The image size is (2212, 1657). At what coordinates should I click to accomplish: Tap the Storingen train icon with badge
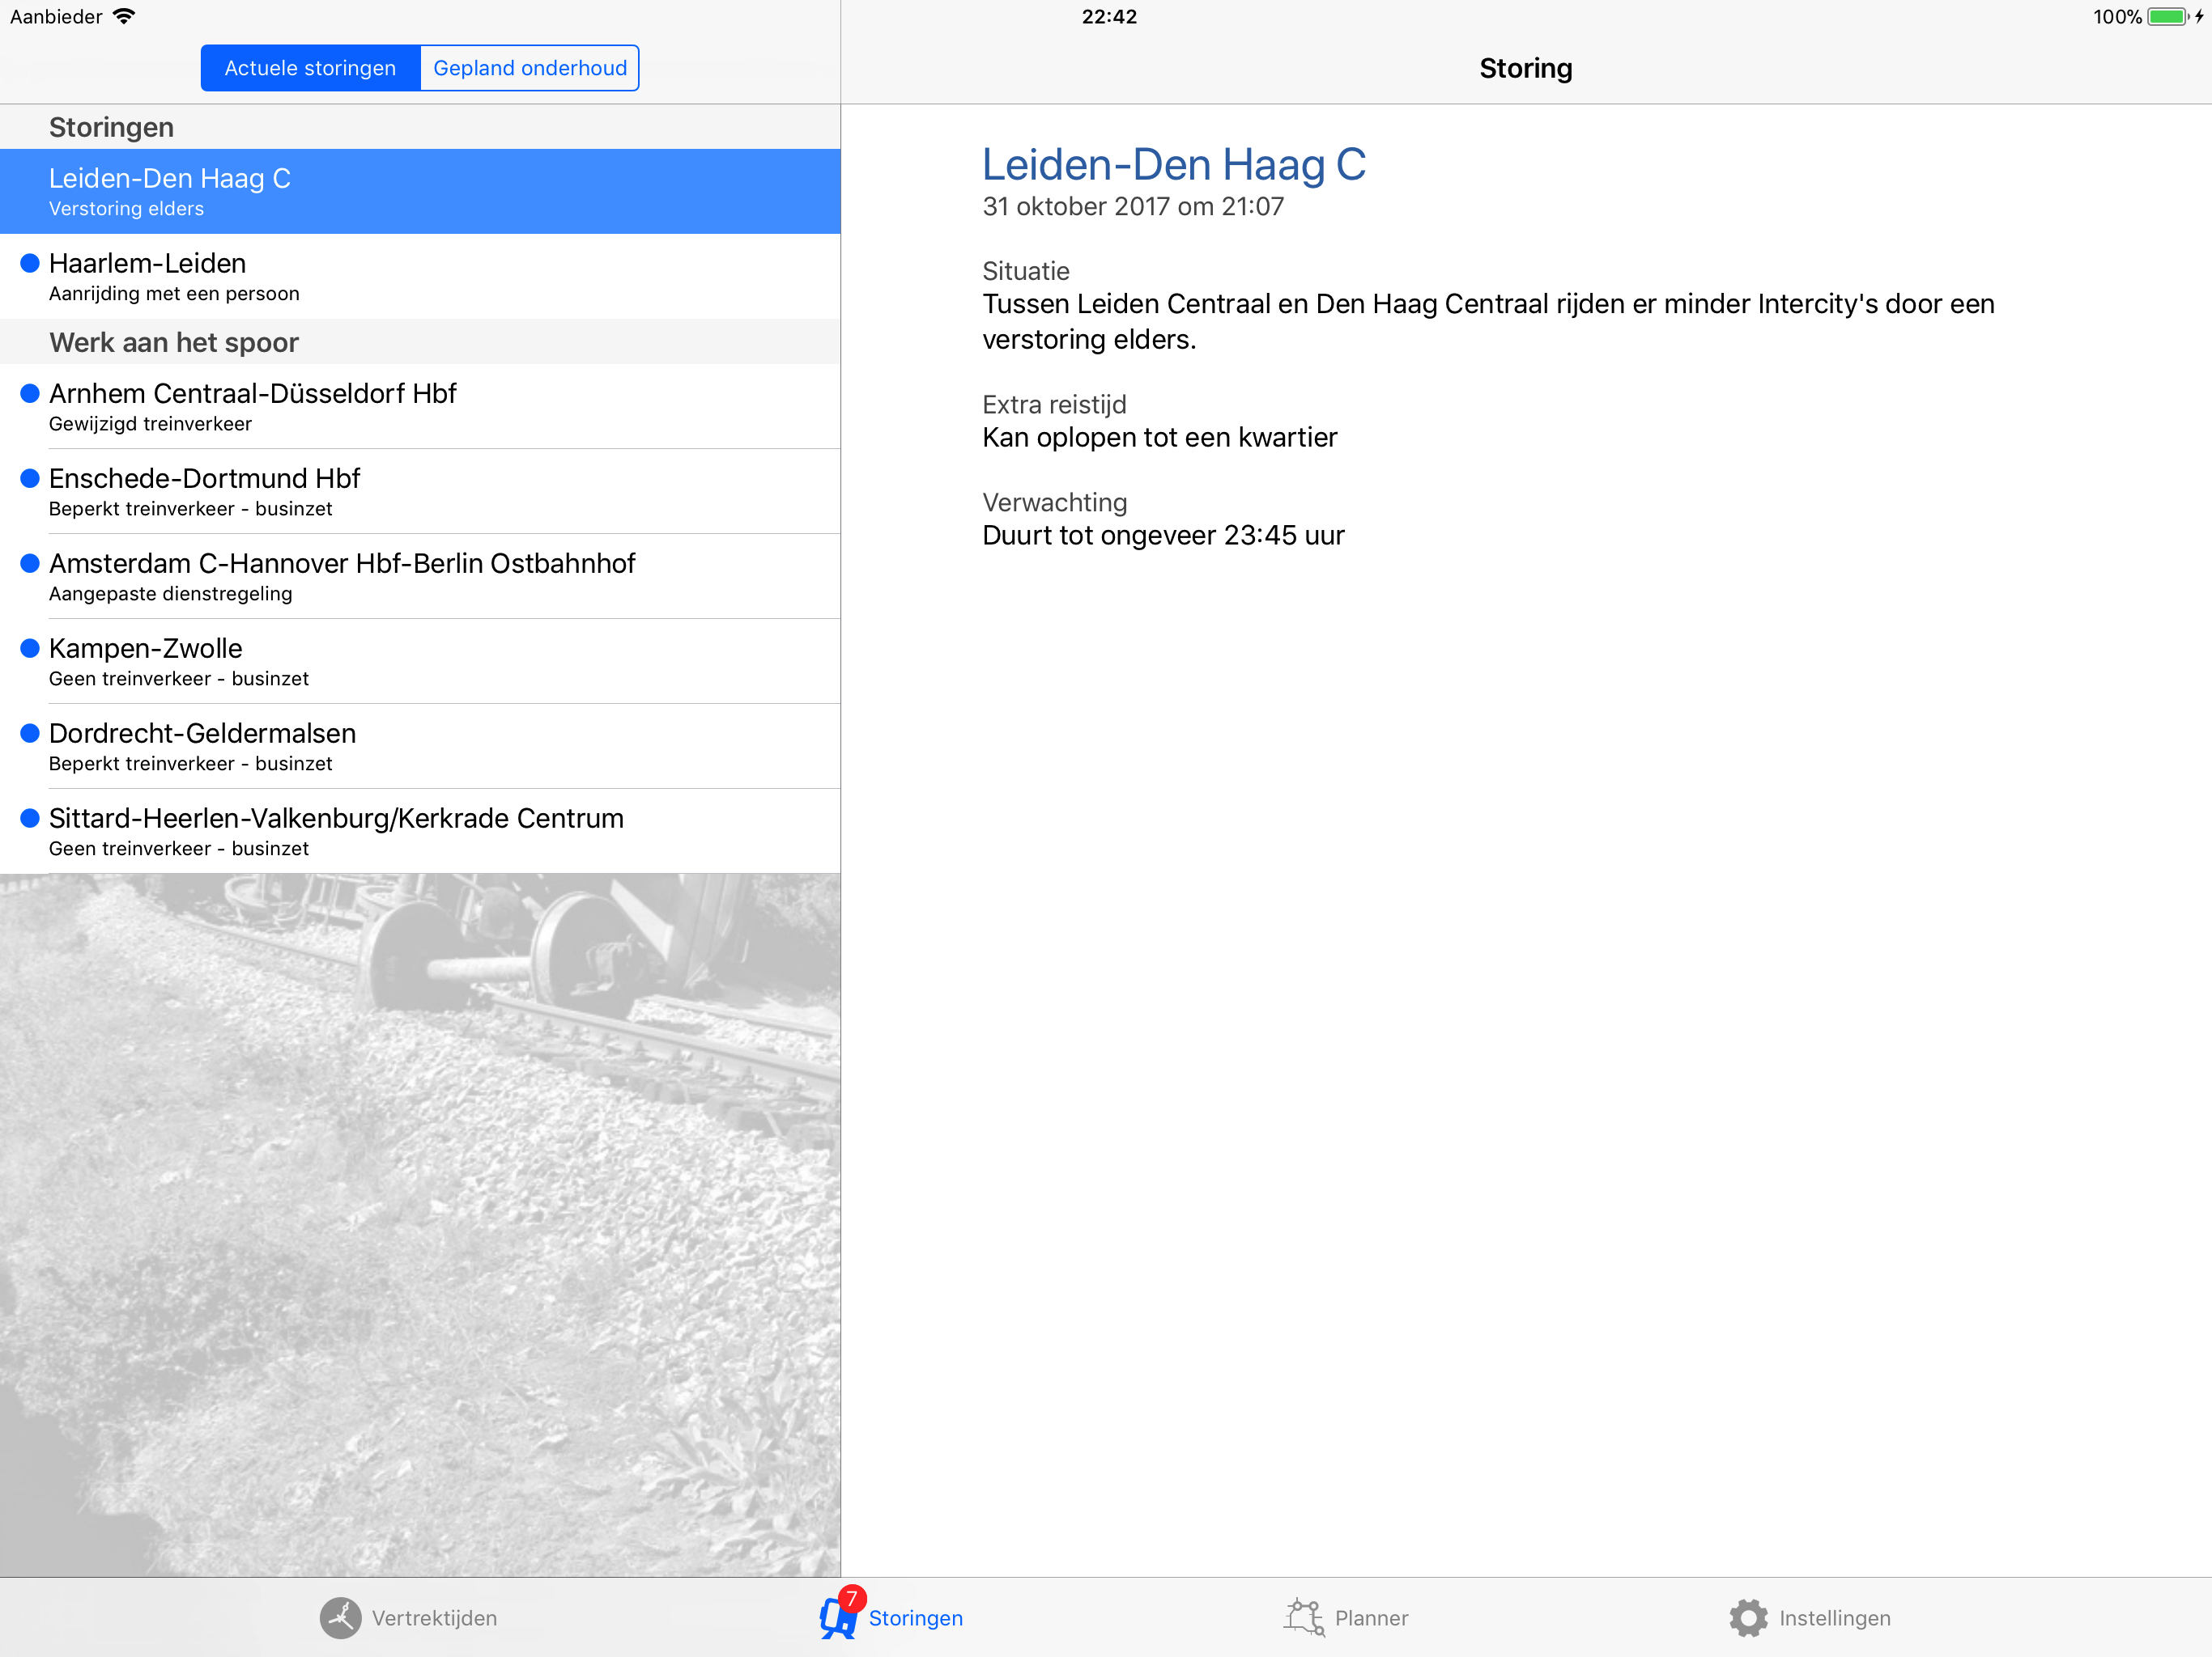click(x=838, y=1616)
